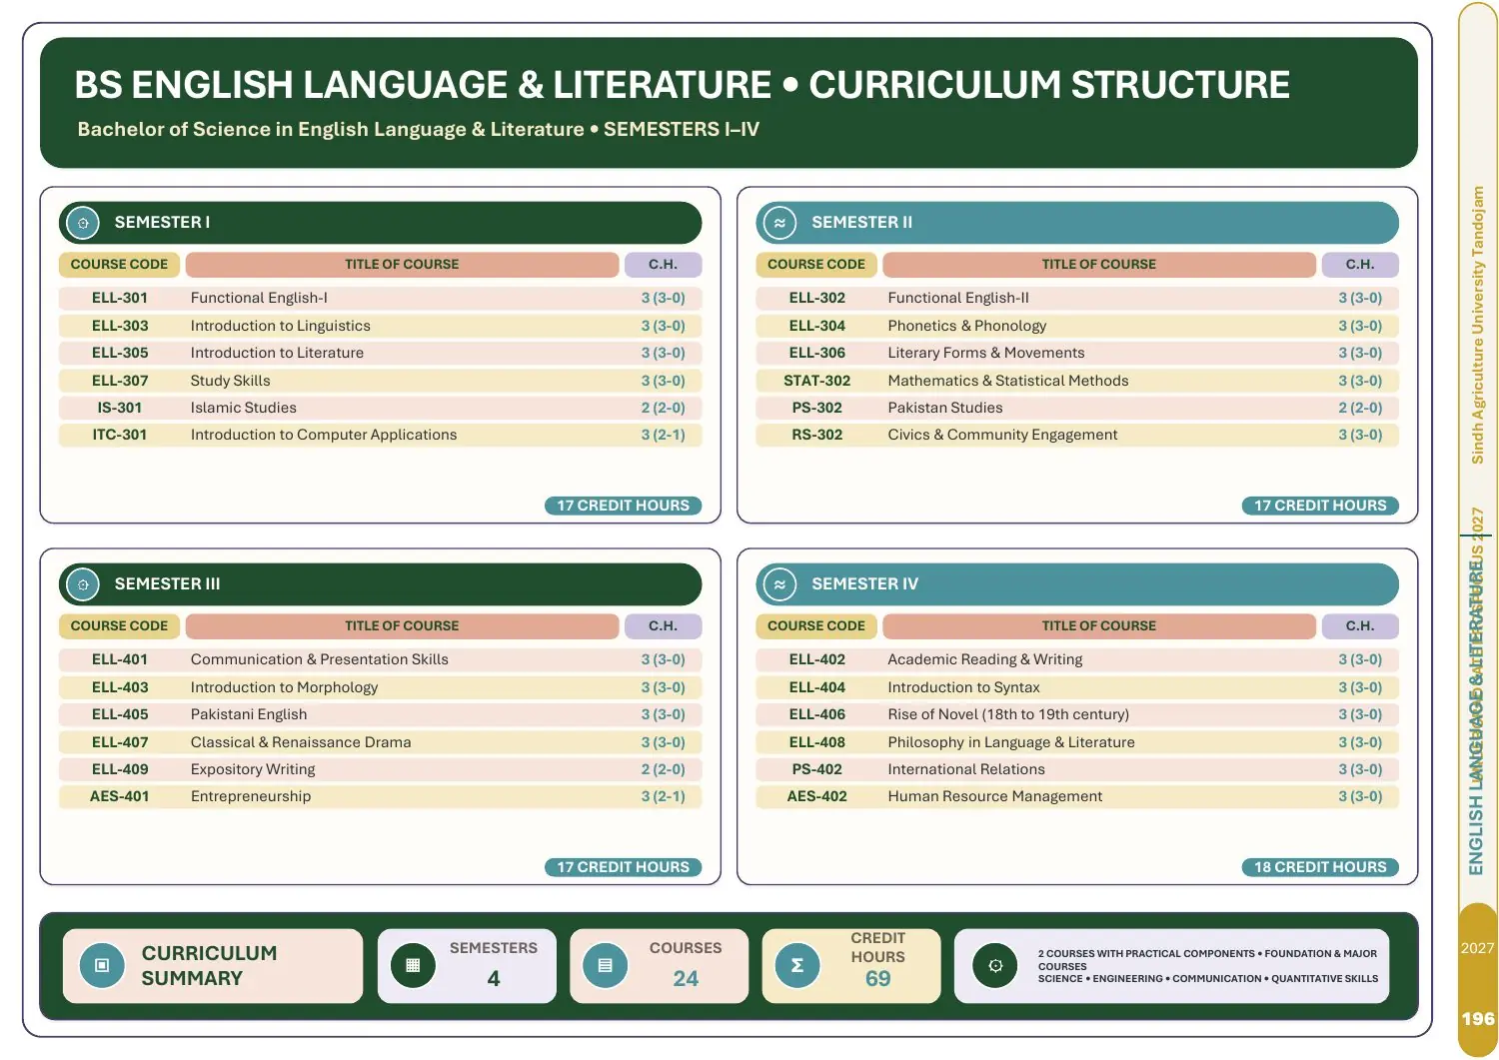This screenshot has height=1060, width=1499.
Task: Click the C.H. header in Semester III
Action: (x=663, y=626)
